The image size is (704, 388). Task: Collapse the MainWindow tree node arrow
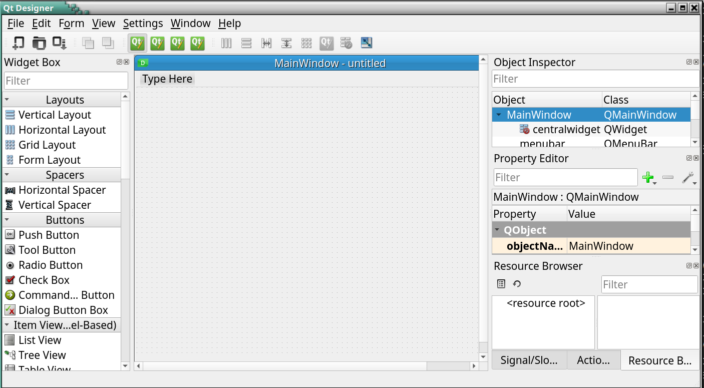coord(498,115)
